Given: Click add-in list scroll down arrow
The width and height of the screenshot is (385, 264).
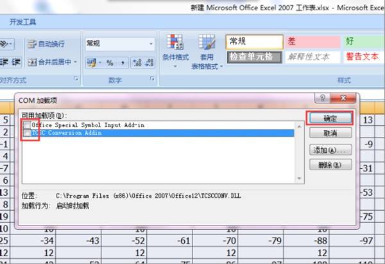Looking at the screenshot, I should coord(299,178).
